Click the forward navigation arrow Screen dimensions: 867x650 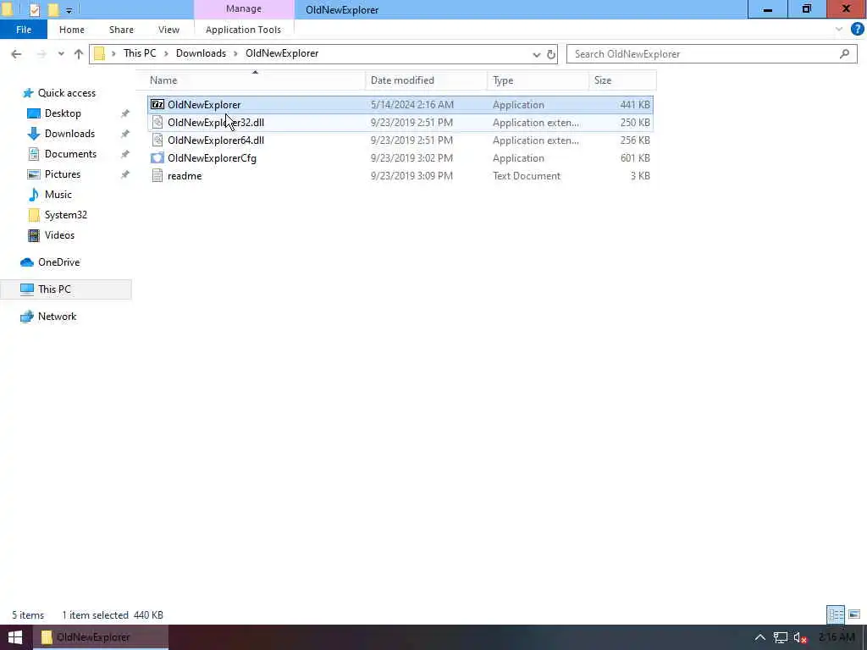41,53
